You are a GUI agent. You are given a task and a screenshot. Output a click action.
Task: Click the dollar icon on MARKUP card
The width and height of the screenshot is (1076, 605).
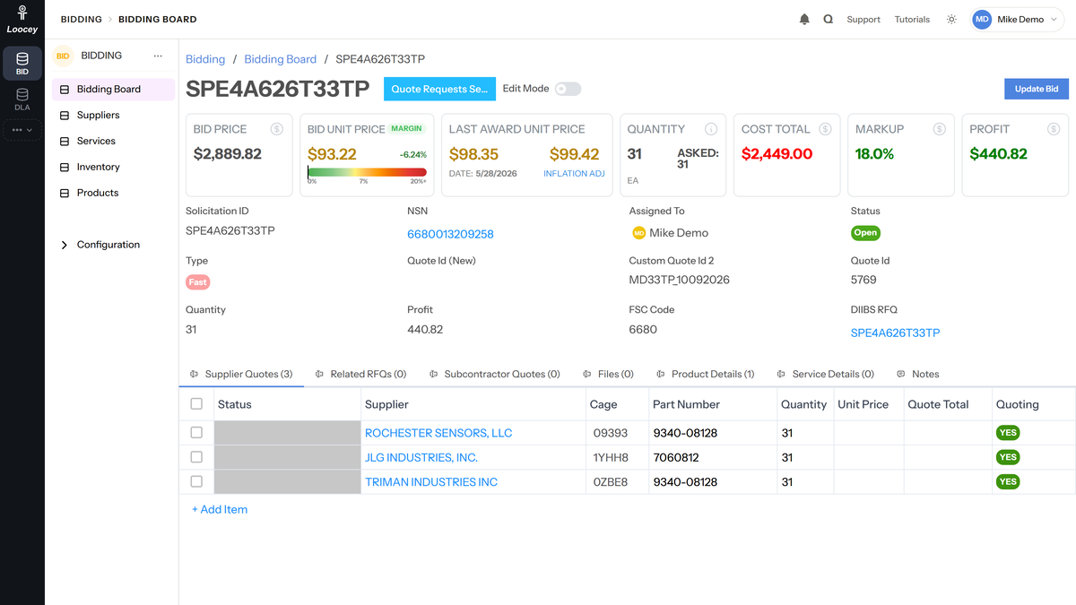coord(940,129)
